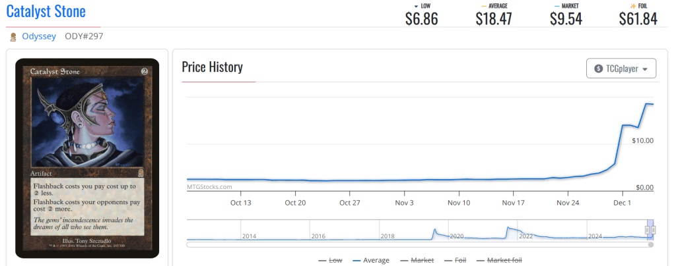The height and width of the screenshot is (266, 676).
Task: Click the mana cost symbol on the card
Action: pos(145,70)
